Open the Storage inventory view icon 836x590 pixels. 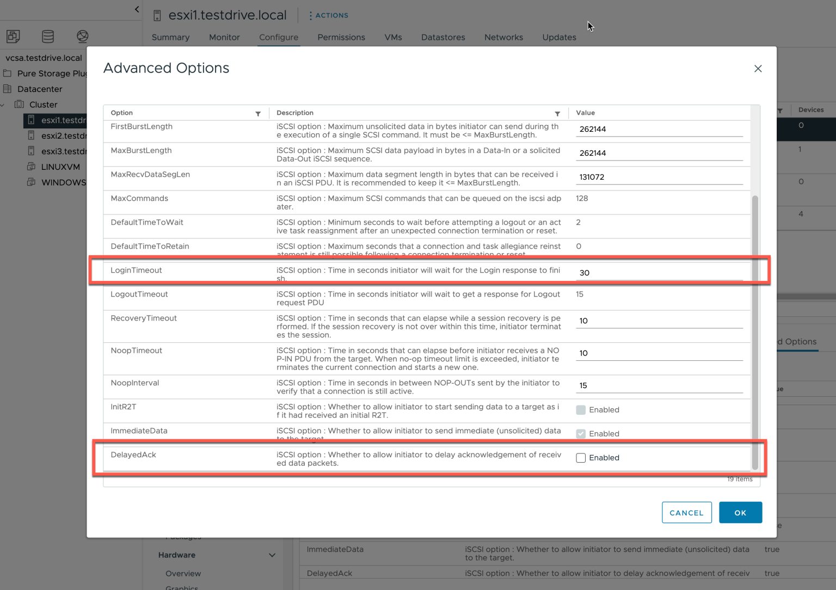click(x=48, y=36)
